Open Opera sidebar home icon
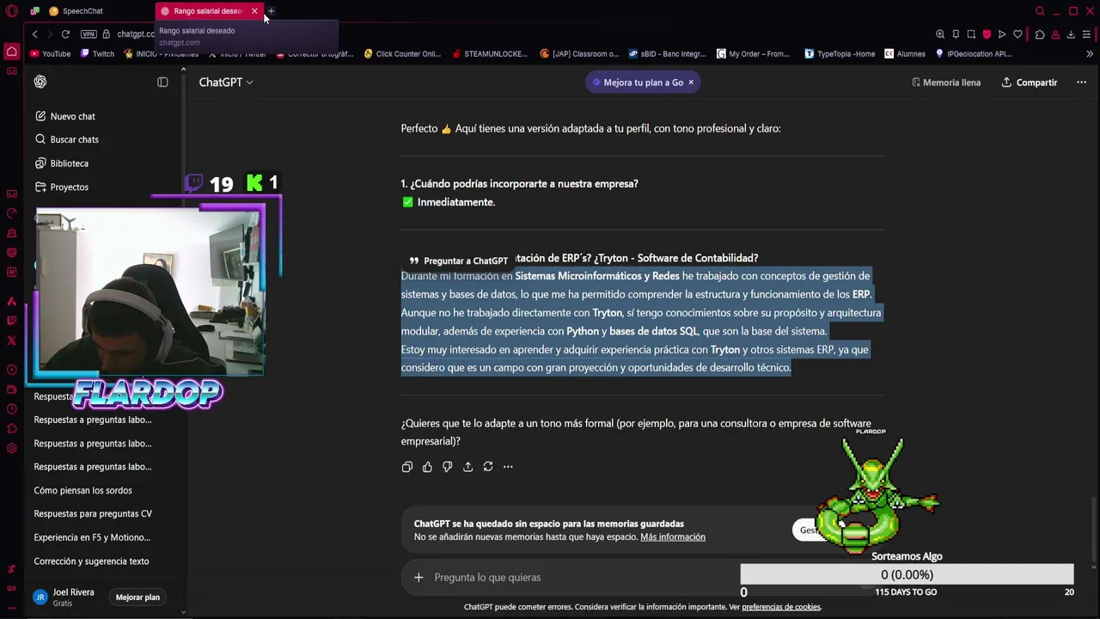Image resolution: width=1100 pixels, height=619 pixels. point(11,52)
